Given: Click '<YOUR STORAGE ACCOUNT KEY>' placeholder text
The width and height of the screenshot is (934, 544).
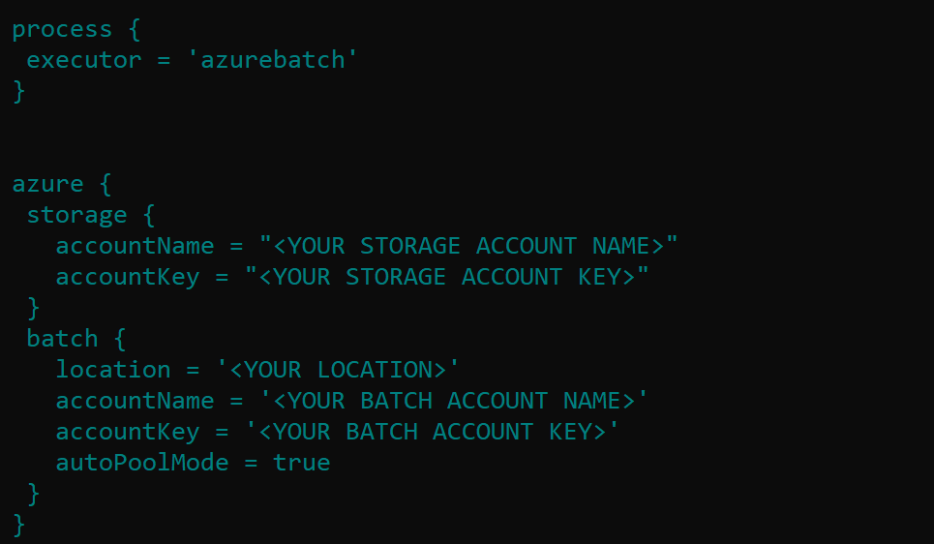Looking at the screenshot, I should point(447,277).
